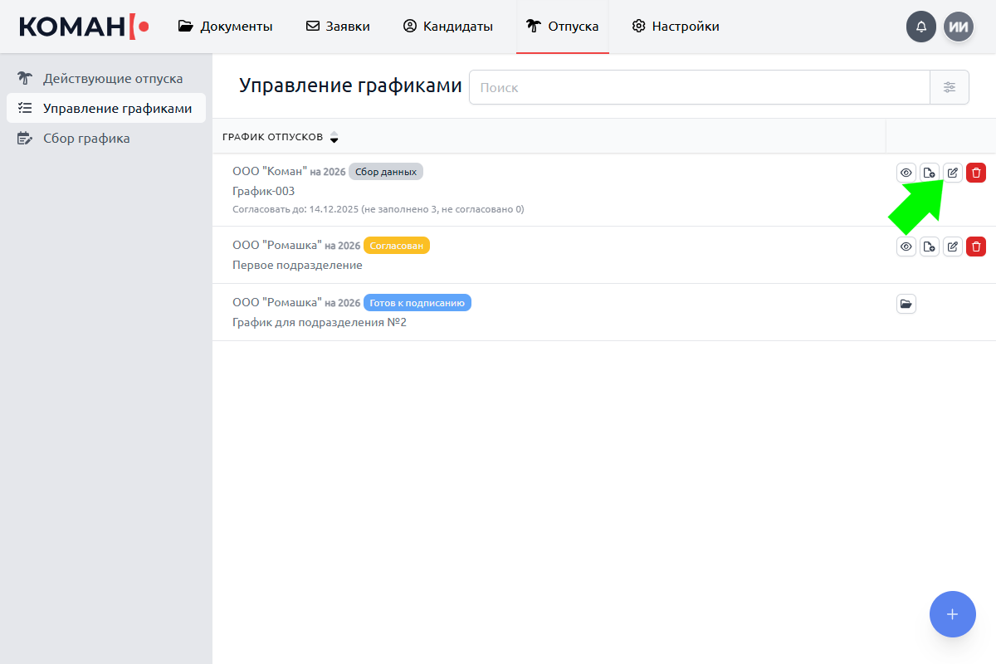View Первое подразделение via the eye icon
This screenshot has width=996, height=664.
(x=906, y=246)
